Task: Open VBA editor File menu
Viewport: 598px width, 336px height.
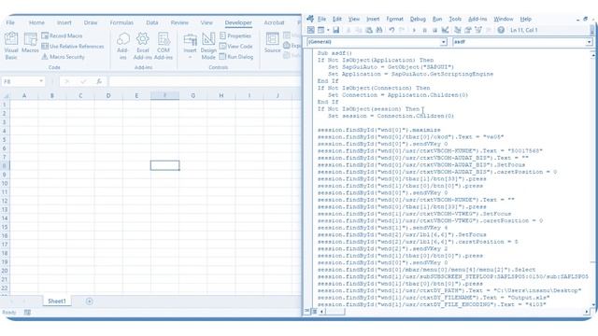Action: click(321, 19)
